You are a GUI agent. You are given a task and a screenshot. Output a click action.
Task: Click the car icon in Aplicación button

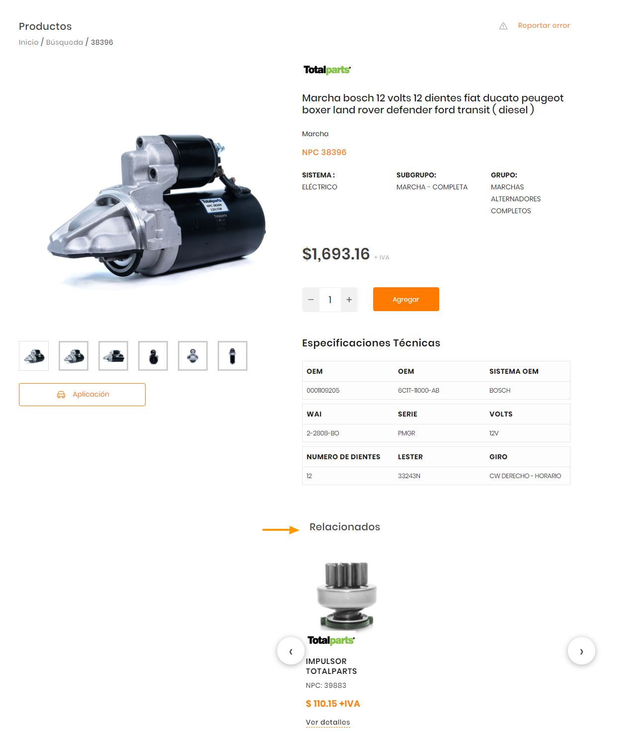coord(61,395)
